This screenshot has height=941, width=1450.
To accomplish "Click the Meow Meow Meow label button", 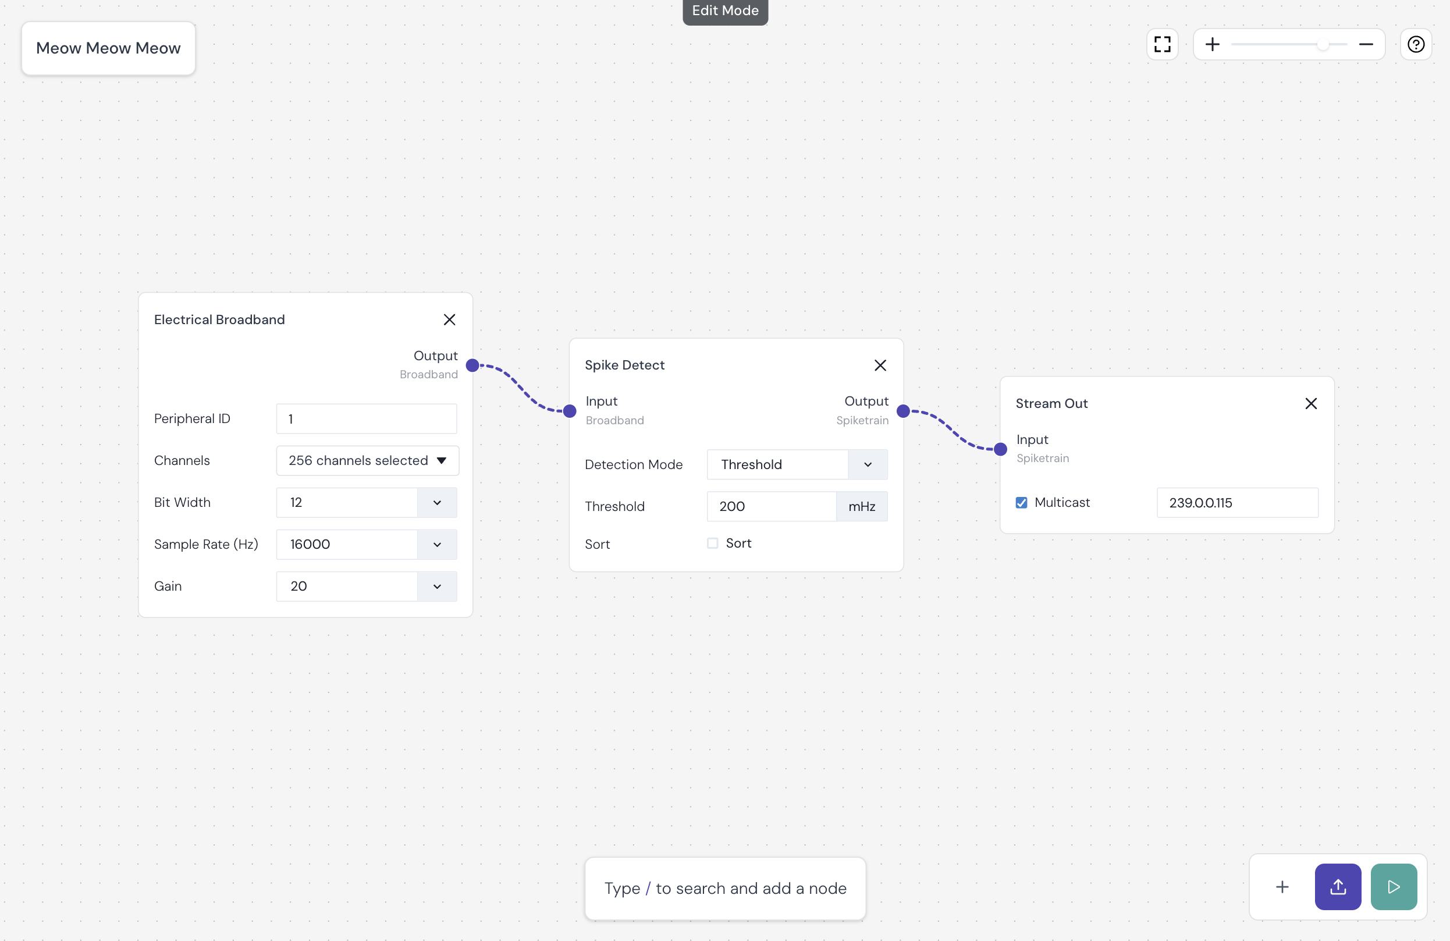I will point(108,48).
